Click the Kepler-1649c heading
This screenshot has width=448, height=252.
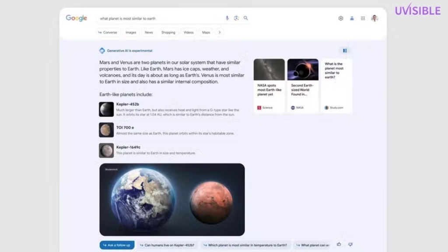[x=128, y=147]
